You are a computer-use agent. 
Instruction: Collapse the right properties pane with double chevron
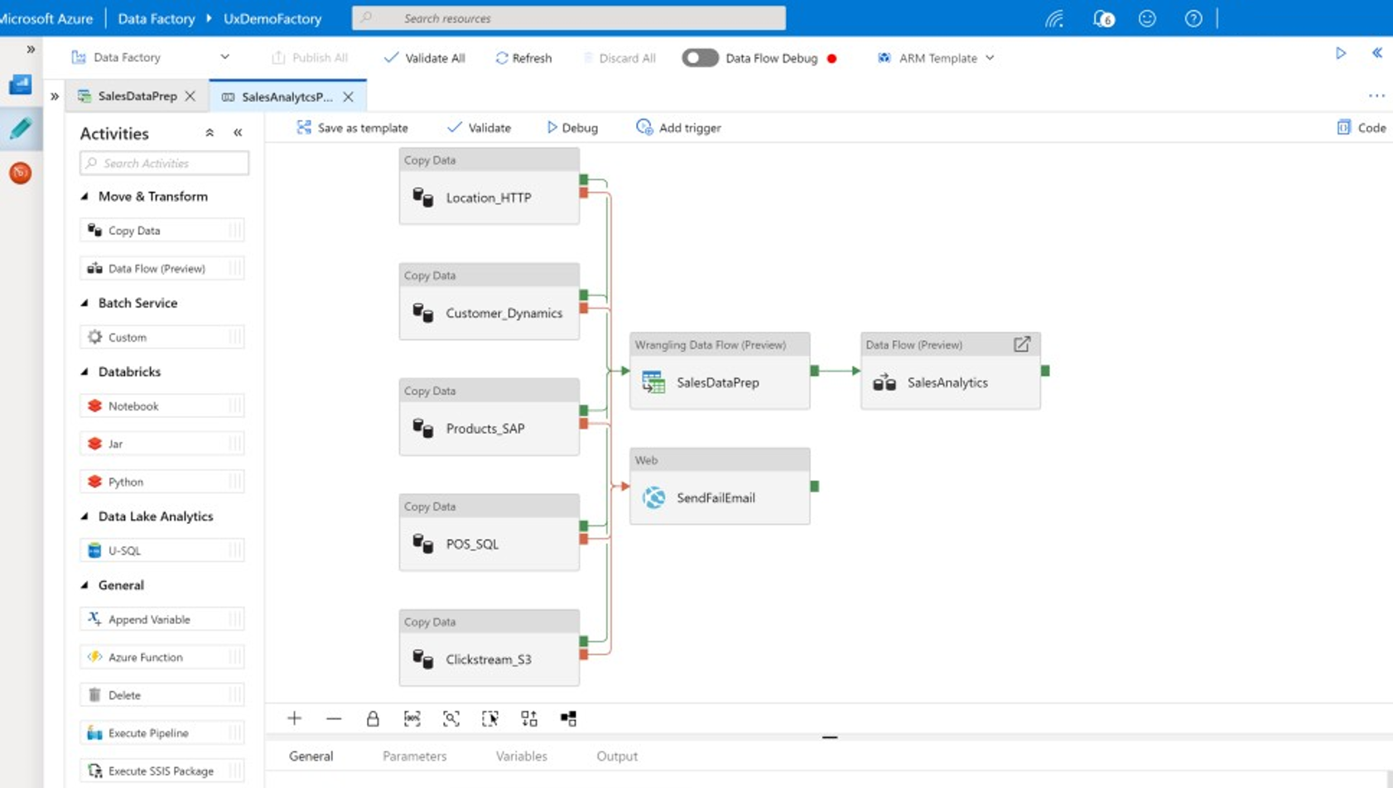coord(1378,53)
